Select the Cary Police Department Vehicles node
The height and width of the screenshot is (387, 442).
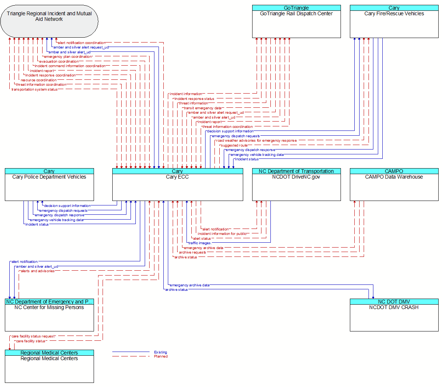pyautogui.click(x=49, y=185)
